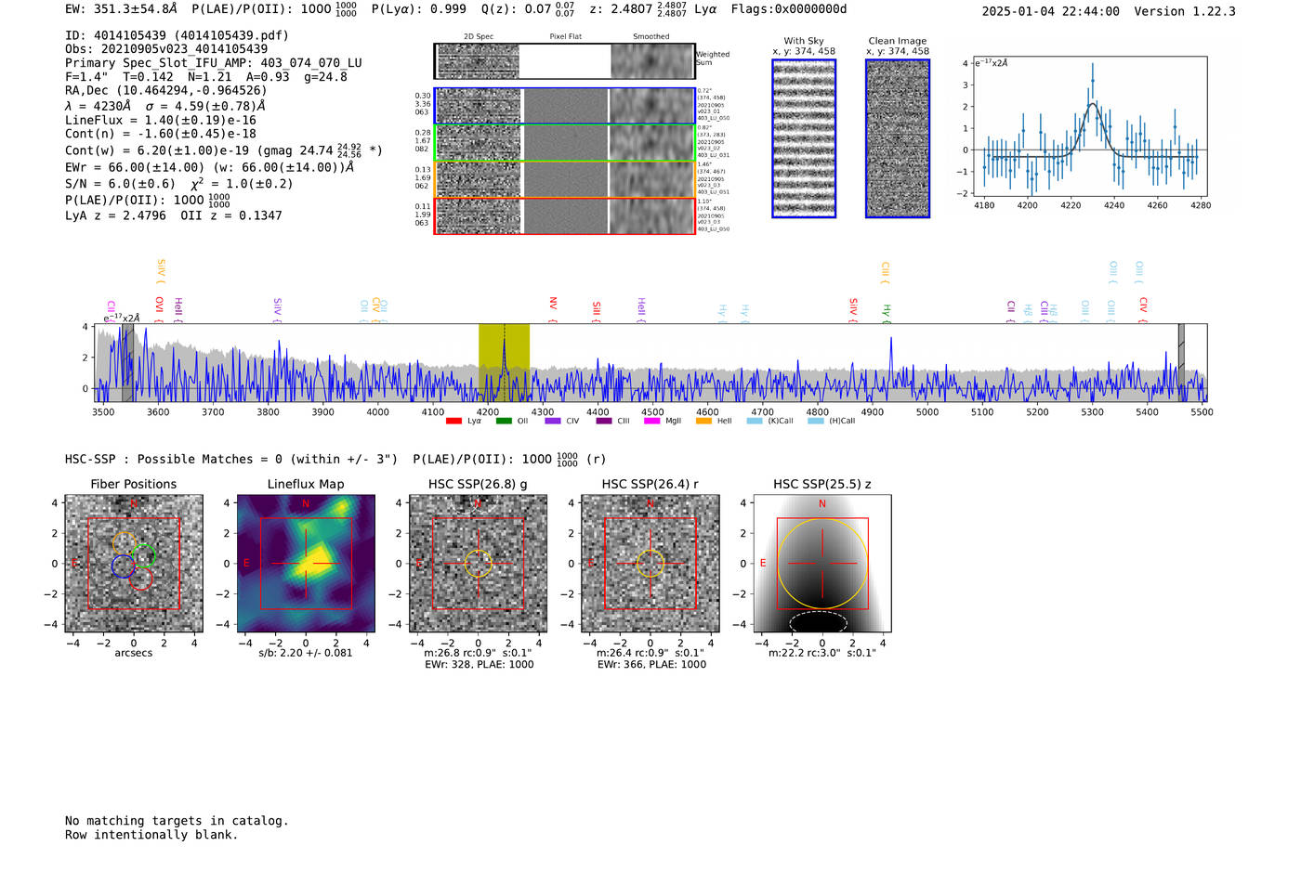
Task: Click the orange fiber circle in Fiber Positions
Action: [125, 542]
